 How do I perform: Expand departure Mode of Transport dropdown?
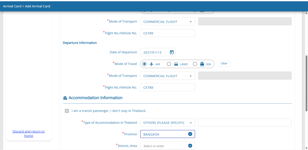click(167, 76)
